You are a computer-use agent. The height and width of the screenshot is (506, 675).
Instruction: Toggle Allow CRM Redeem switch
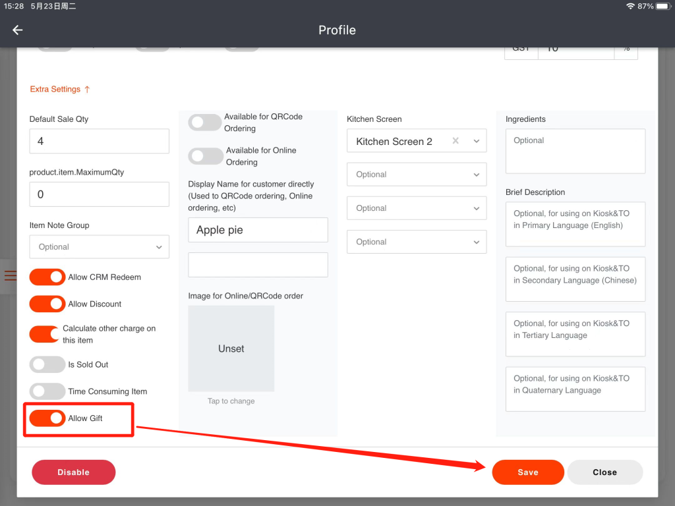(x=47, y=277)
